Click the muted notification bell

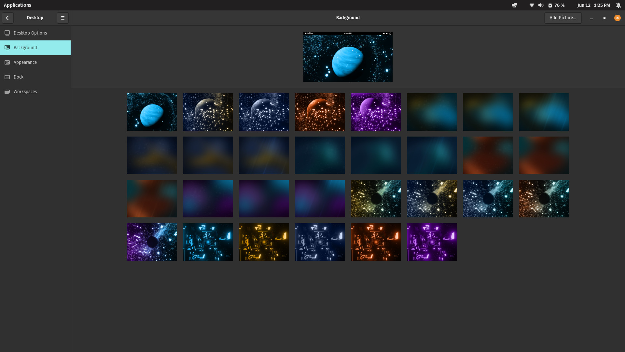tap(618, 5)
